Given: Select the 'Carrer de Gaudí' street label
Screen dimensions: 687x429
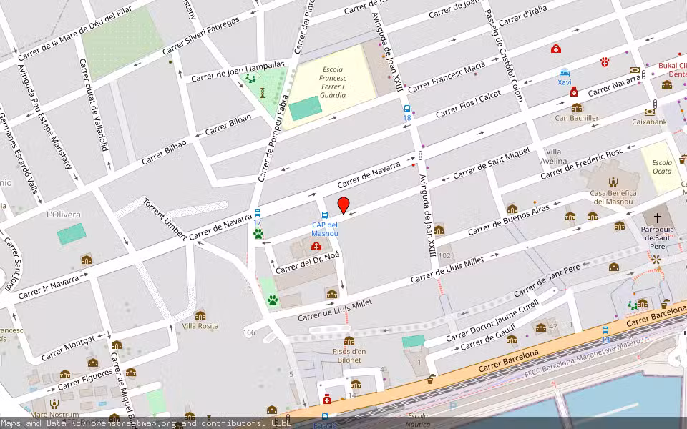Looking at the screenshot, I should click(489, 337).
